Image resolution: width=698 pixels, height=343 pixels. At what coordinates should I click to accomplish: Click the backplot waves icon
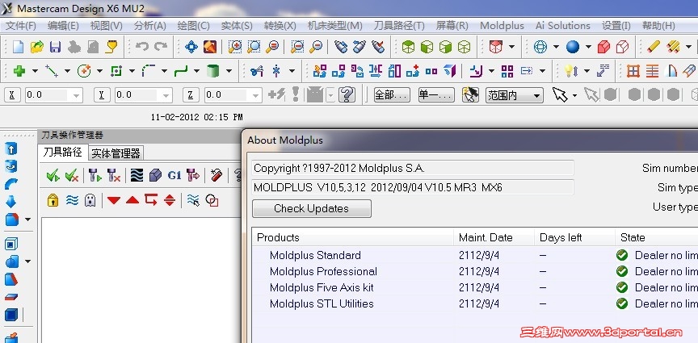137,175
